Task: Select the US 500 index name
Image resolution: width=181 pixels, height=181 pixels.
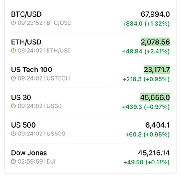Action: click(23, 125)
